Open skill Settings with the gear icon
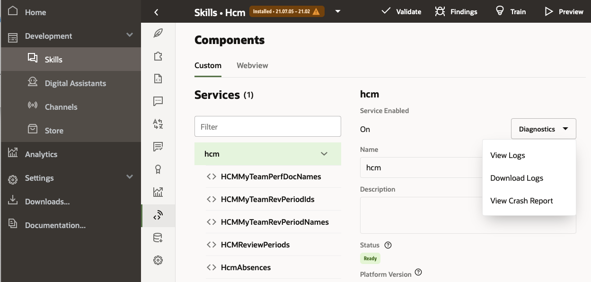This screenshot has height=282, width=591. [x=158, y=260]
